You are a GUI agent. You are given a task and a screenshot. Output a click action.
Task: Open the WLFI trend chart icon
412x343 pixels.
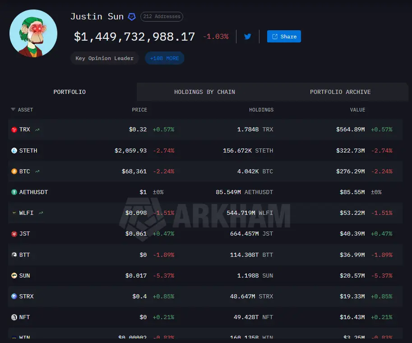(41, 213)
